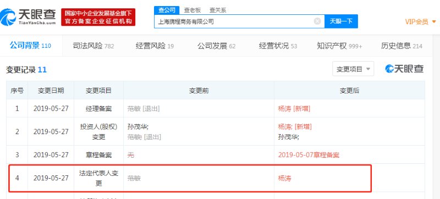The image size is (440, 199).
Task: Click the 变更记录 11 section heading
Action: pyautogui.click(x=26, y=69)
